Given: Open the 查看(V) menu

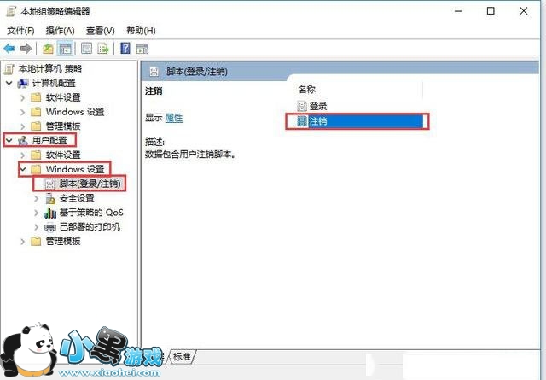Looking at the screenshot, I should click(101, 31).
